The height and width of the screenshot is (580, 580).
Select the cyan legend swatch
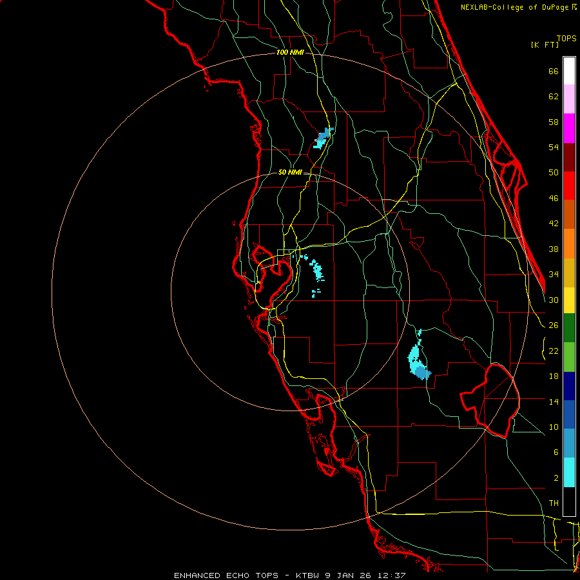(569, 472)
